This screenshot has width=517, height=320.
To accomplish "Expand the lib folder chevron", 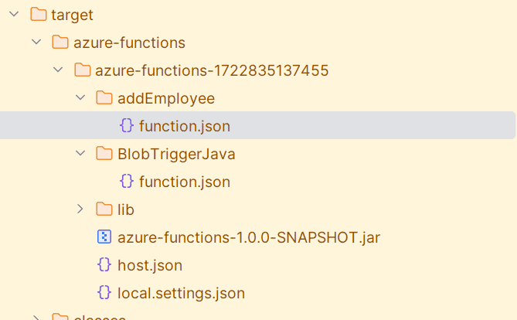I will (80, 209).
